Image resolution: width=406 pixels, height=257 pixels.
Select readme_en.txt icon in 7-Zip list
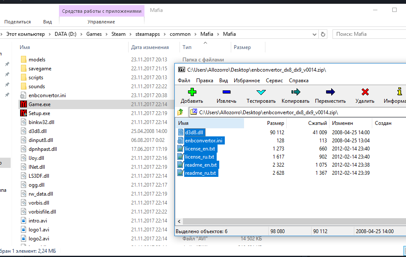[180, 165]
